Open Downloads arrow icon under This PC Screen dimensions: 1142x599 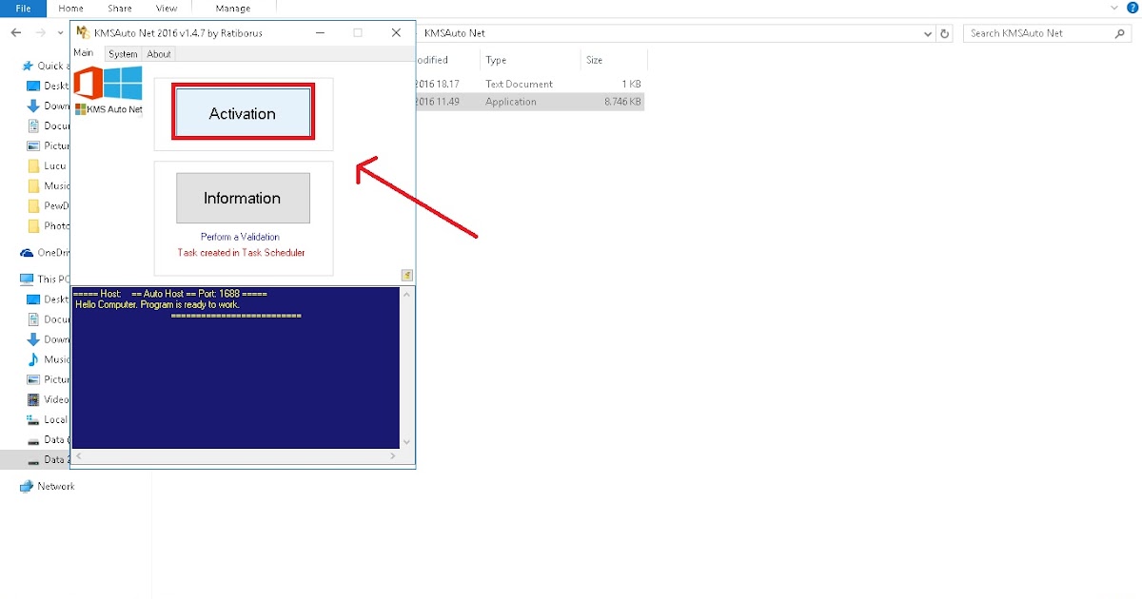pyautogui.click(x=33, y=339)
